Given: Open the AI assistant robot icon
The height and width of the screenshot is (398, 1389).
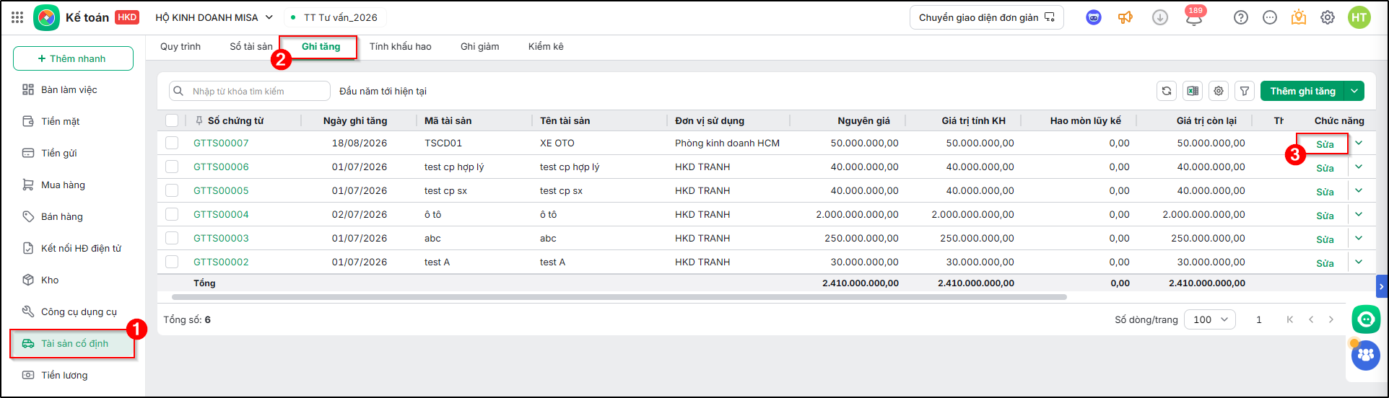Looking at the screenshot, I should pos(1094,17).
